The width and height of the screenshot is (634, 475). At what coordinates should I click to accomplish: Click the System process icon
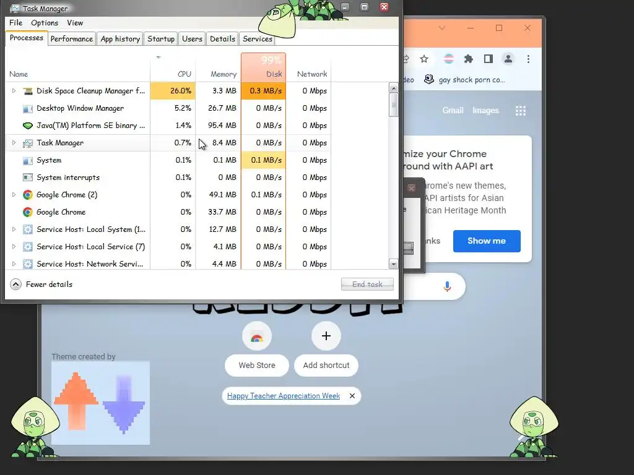tap(27, 160)
